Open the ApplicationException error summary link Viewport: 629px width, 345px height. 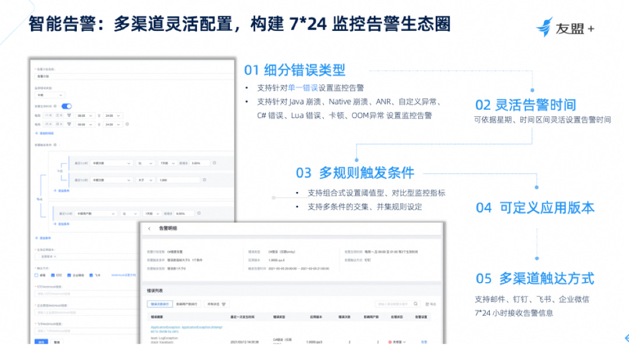(186, 329)
